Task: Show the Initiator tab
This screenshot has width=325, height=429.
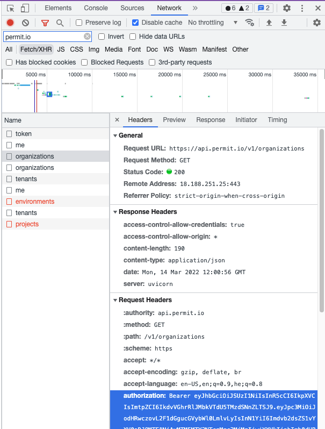Action: (x=246, y=120)
